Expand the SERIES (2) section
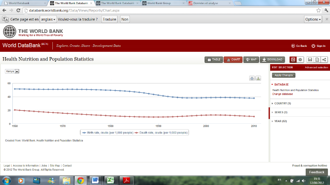This screenshot has height=185, width=330. [280, 112]
